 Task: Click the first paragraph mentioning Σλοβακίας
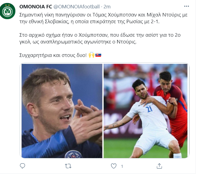103,18
